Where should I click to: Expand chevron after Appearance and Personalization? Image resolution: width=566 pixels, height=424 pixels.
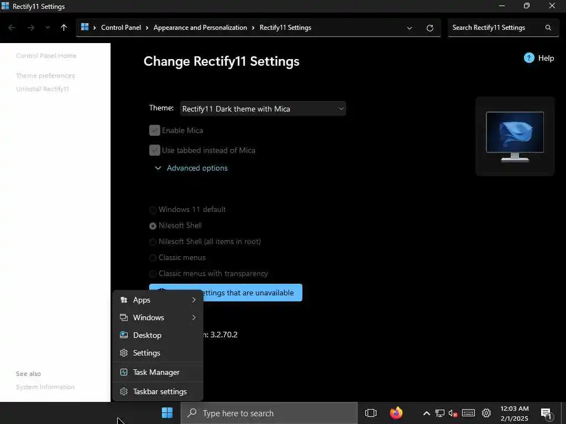[x=253, y=28]
